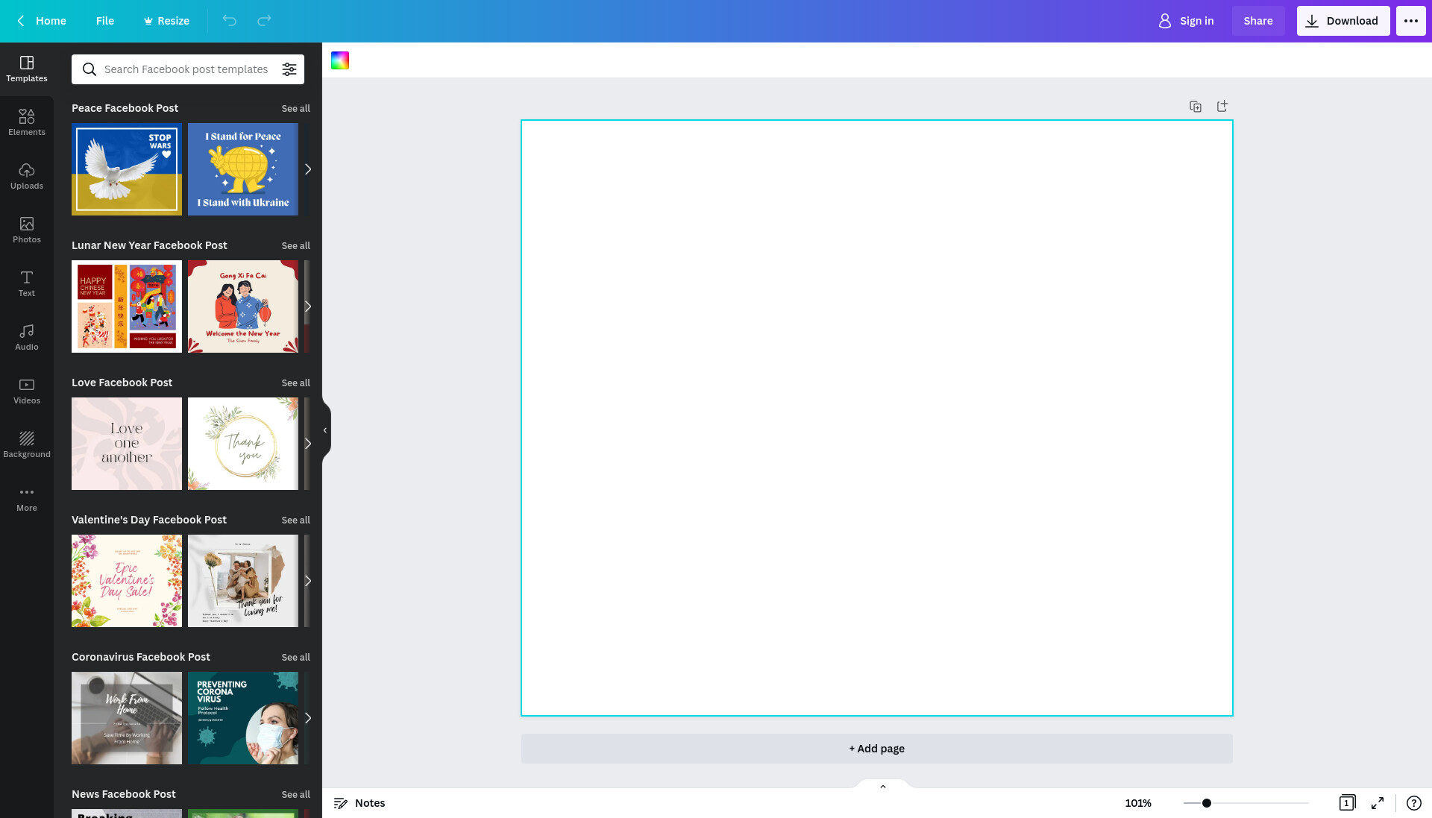1432x818 pixels.
Task: See all Coronavirus Facebook Post templates
Action: point(295,657)
